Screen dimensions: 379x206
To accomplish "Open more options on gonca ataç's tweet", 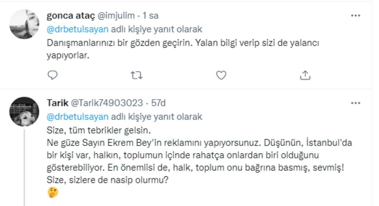I will (355, 16).
